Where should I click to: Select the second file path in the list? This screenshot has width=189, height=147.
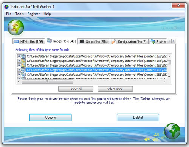click(96, 61)
